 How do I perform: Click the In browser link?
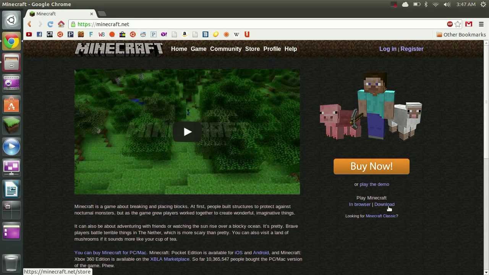[x=359, y=204]
